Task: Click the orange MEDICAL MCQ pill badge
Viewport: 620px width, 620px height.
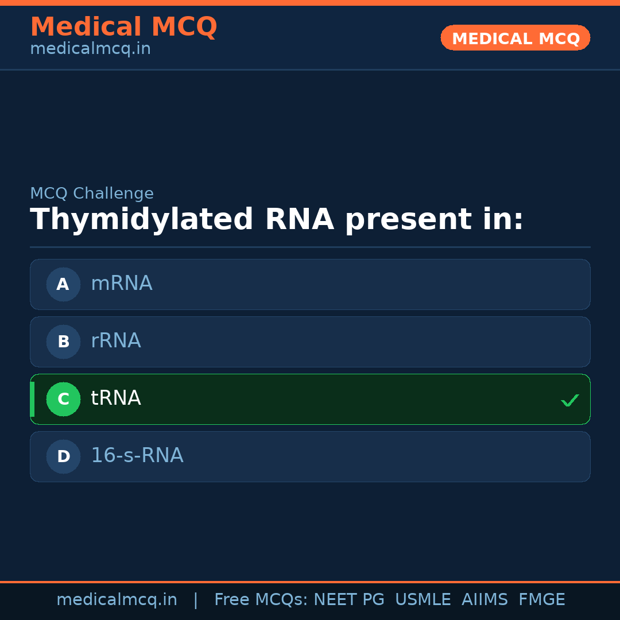Action: (x=516, y=38)
